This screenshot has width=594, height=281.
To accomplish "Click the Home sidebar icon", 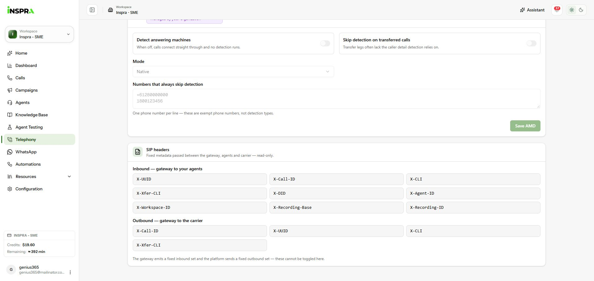I will pos(10,53).
